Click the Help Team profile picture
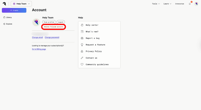201x110 pixels. [x=36, y=22]
